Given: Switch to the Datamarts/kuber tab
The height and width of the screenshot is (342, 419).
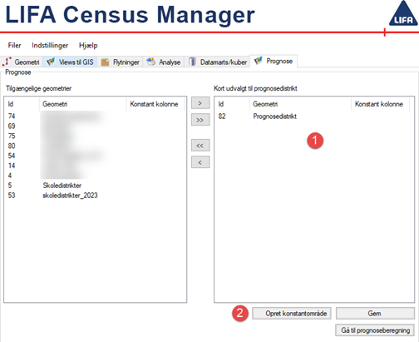Looking at the screenshot, I should tap(218, 62).
